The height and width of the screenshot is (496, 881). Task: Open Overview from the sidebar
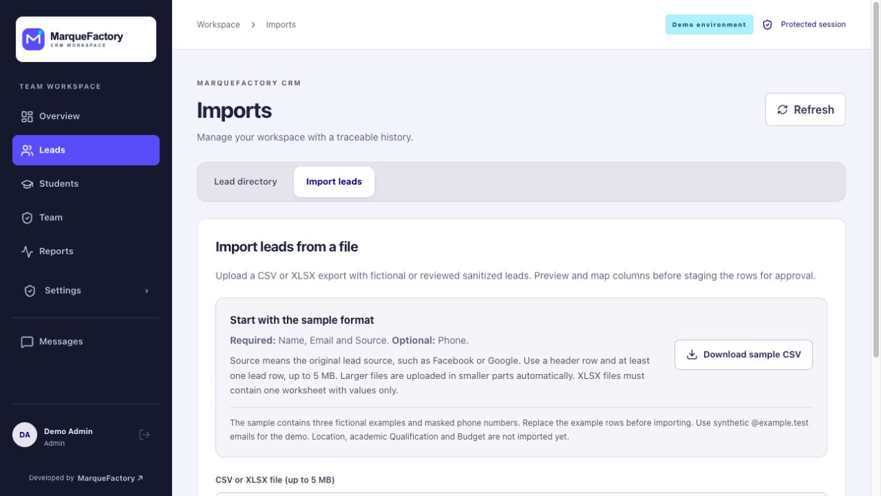point(86,116)
